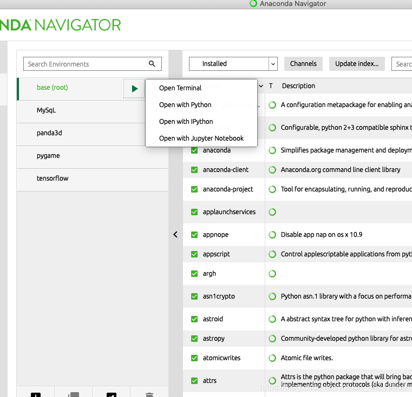The image size is (412, 397).
Task: Click the status circle in the astroid row
Action: coord(272,319)
